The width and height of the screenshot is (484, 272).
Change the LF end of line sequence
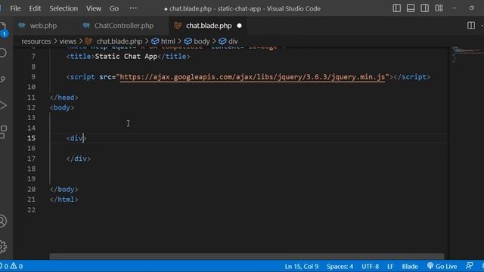pos(390,266)
